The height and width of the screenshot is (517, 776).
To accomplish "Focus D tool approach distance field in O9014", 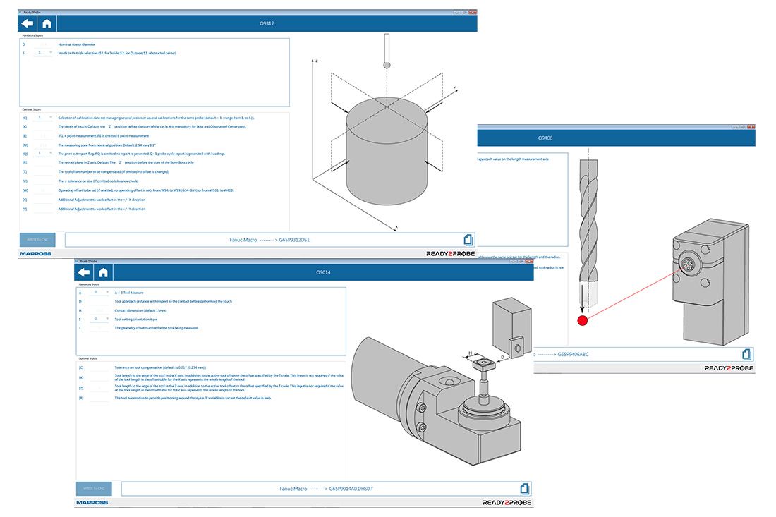I will [x=99, y=301].
